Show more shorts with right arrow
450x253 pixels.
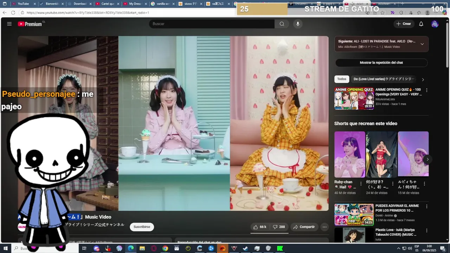point(427,159)
